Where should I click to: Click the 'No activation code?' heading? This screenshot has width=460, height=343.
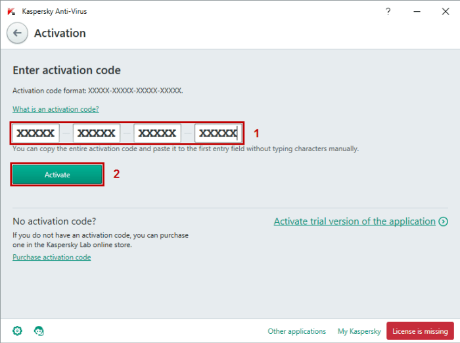pos(55,221)
